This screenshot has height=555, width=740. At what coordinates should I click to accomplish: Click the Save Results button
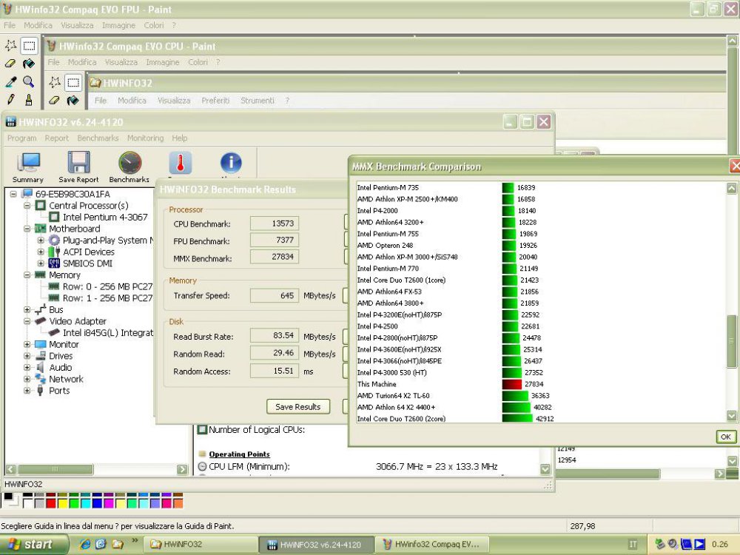click(x=297, y=406)
